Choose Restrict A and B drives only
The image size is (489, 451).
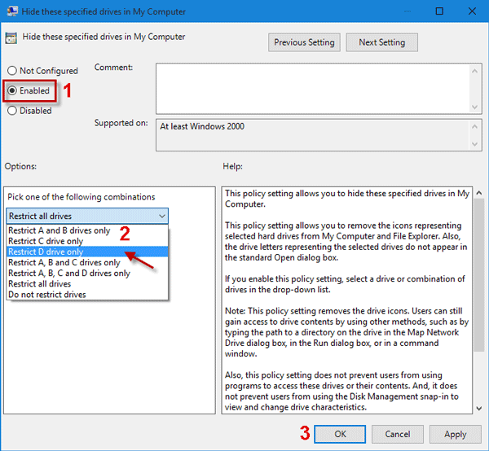click(x=59, y=230)
